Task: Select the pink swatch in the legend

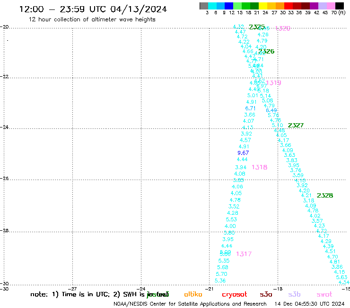Action: 331,6
